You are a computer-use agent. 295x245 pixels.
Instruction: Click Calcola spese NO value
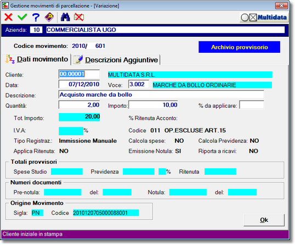coord(179,141)
